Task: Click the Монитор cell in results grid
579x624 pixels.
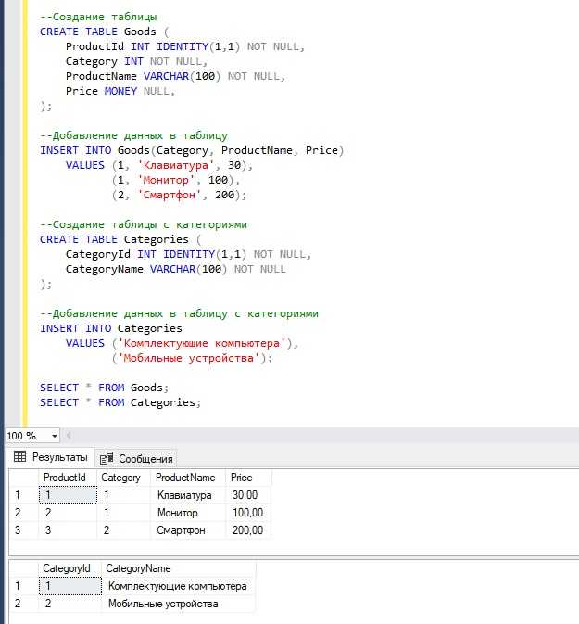Action: pos(179,513)
